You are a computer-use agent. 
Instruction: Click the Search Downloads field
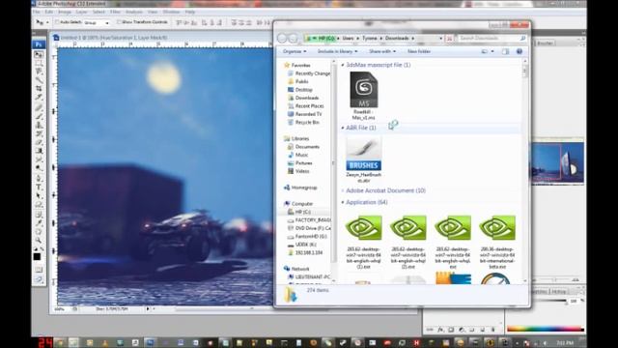click(492, 39)
